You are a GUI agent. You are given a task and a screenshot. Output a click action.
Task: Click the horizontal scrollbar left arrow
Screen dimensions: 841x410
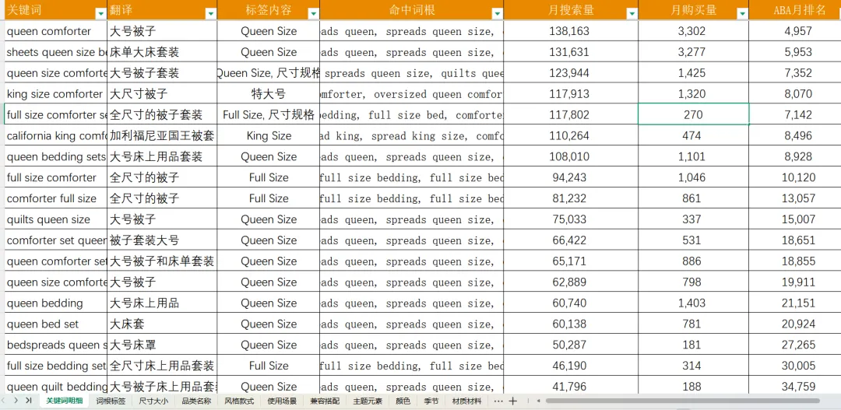click(x=539, y=401)
